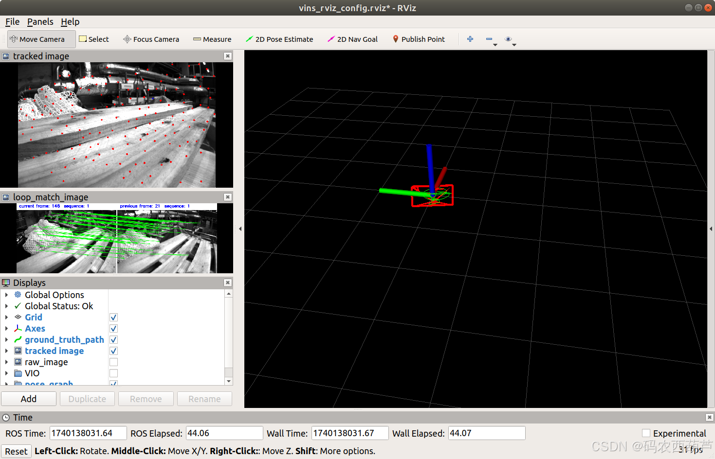Click the Focus Camera tool
Image resolution: width=715 pixels, height=459 pixels.
[151, 39]
